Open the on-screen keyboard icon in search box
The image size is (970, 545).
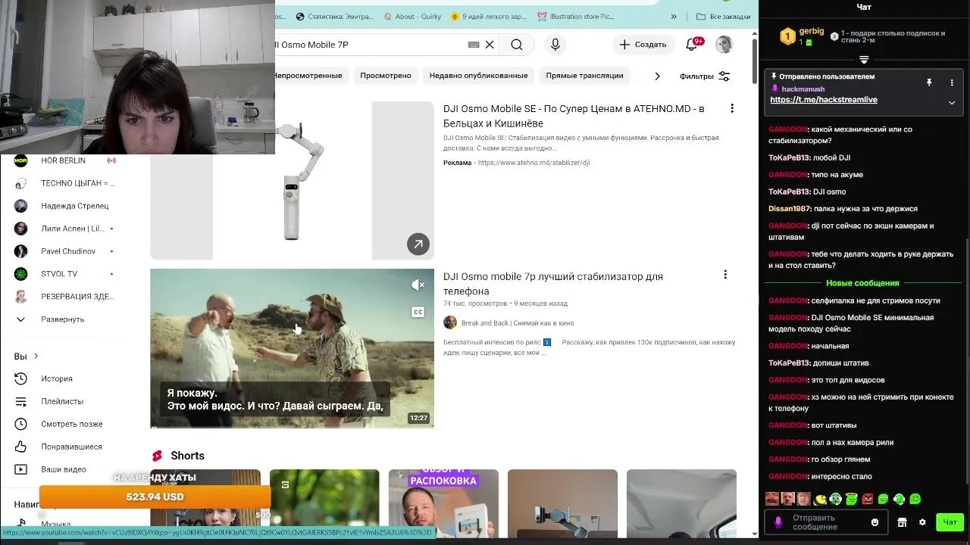[x=474, y=45]
